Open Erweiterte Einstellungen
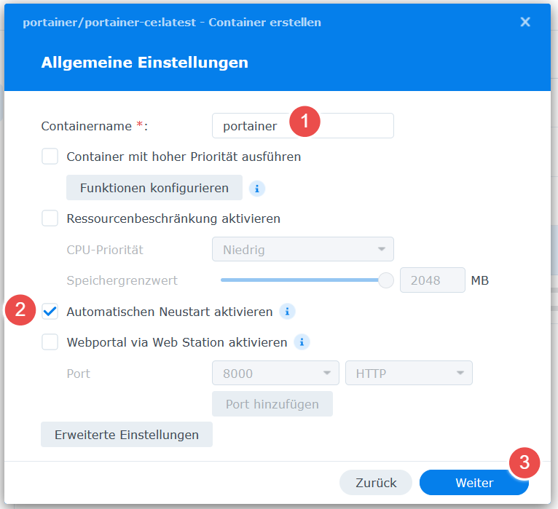558x509 pixels. coord(127,435)
